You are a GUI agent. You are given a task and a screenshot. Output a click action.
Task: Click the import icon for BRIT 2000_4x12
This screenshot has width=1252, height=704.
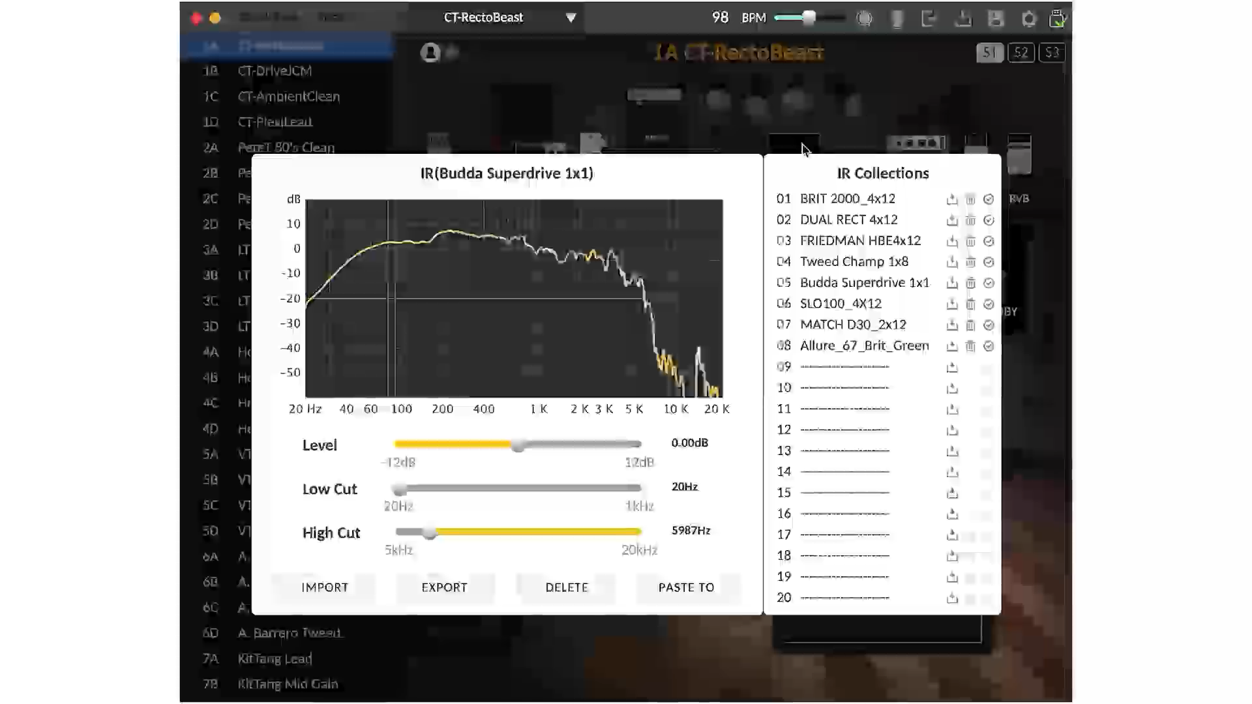tap(952, 199)
